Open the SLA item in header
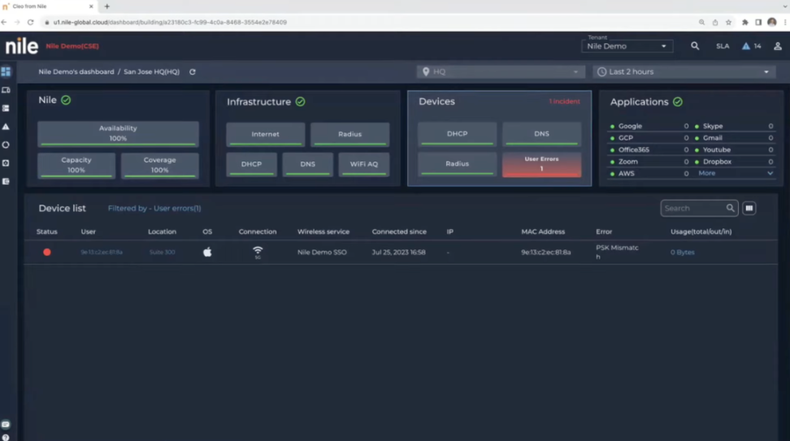790x441 pixels. (723, 46)
